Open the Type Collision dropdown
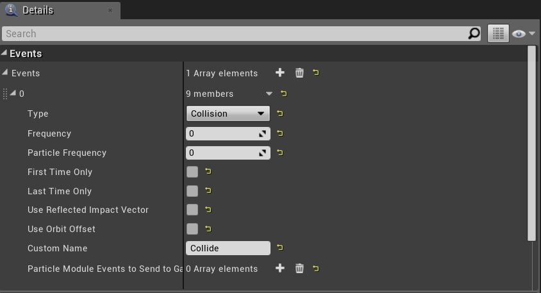This screenshot has width=541, height=293. click(x=228, y=113)
